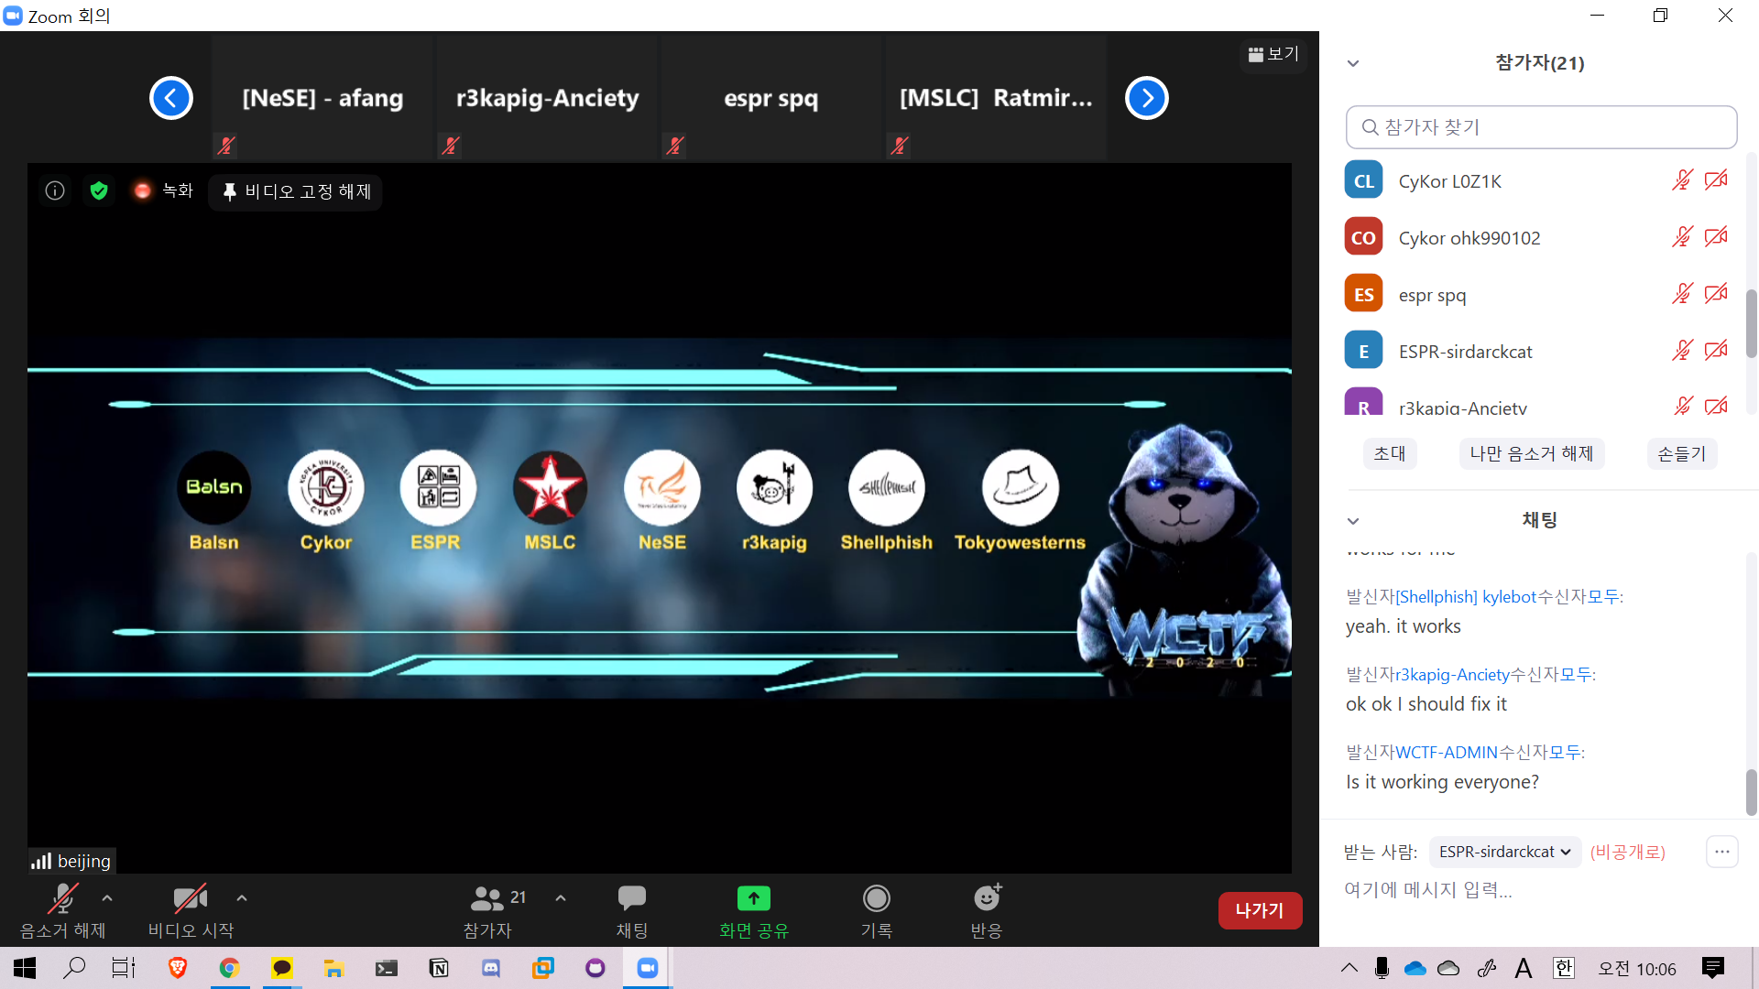Unpin the video (비디오 고정 해제)
The width and height of the screenshot is (1759, 989).
296,191
